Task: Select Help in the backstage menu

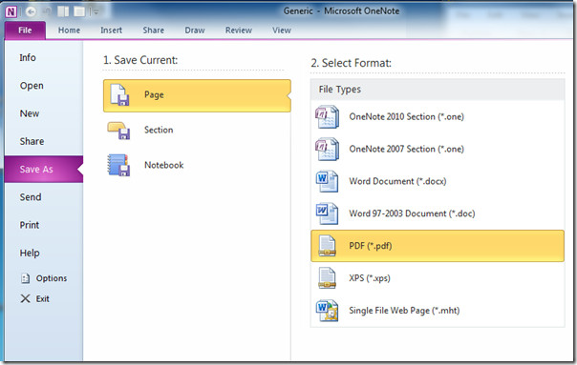Action: pos(30,253)
